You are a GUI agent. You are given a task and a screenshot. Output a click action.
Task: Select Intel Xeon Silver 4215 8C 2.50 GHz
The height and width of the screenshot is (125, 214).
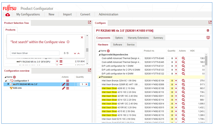tap(118, 111)
